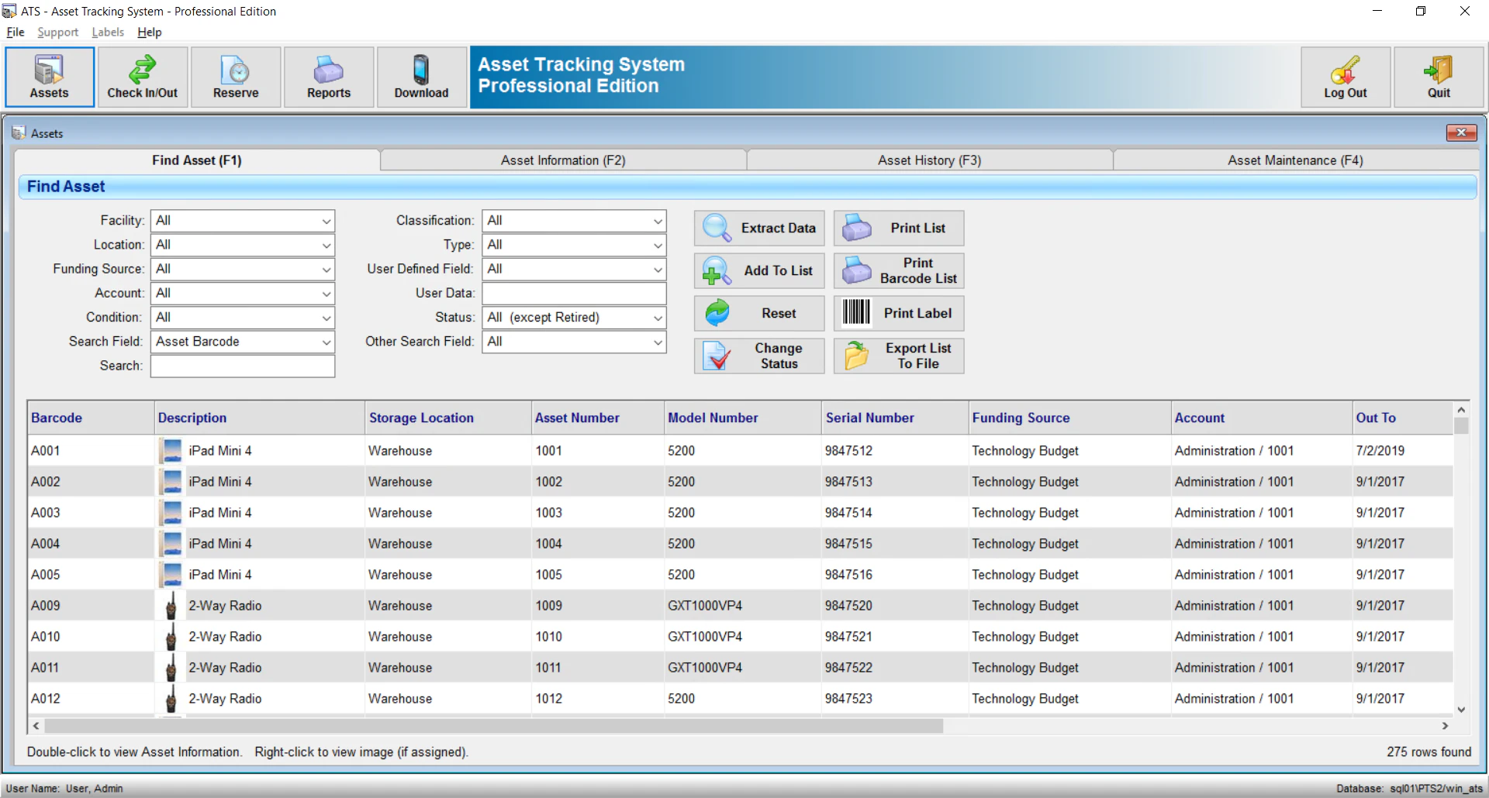Switch to the Asset Information tab
This screenshot has height=798, width=1489.
[x=562, y=160]
